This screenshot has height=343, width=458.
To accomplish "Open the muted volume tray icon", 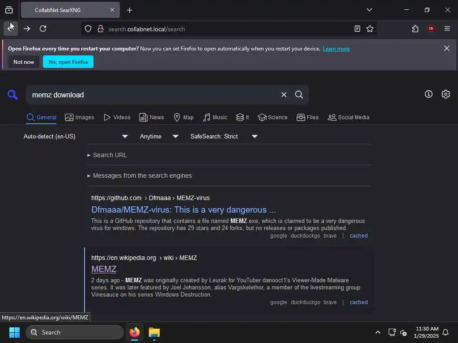I will 404,332.
